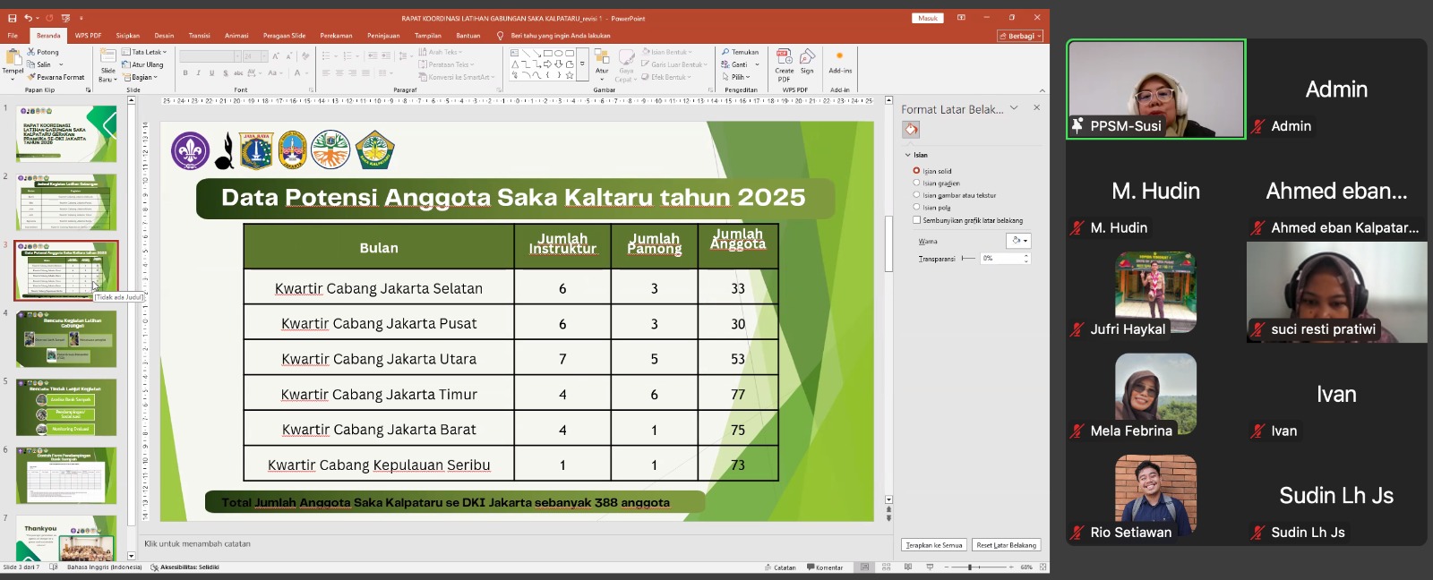Select the Isian gradien radio option
The image size is (1433, 580).
point(916,183)
